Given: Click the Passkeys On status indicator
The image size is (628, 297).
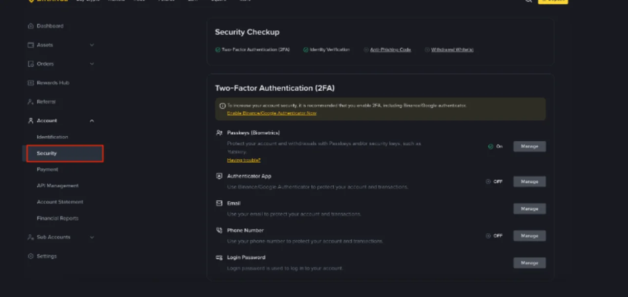Looking at the screenshot, I should [x=495, y=147].
